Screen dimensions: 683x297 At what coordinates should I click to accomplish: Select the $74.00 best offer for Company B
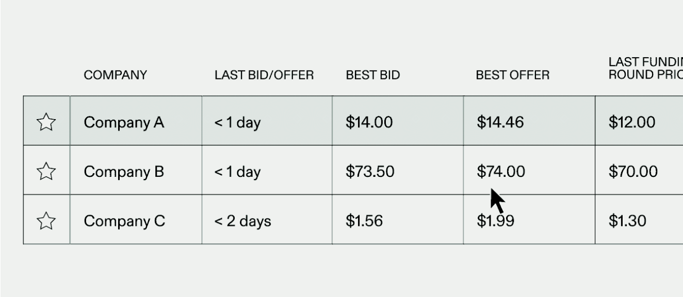click(x=500, y=171)
